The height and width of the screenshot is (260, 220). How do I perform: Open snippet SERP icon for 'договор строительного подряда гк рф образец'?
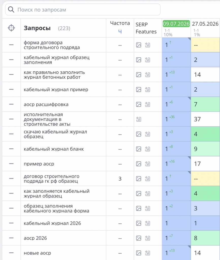(x=148, y=178)
